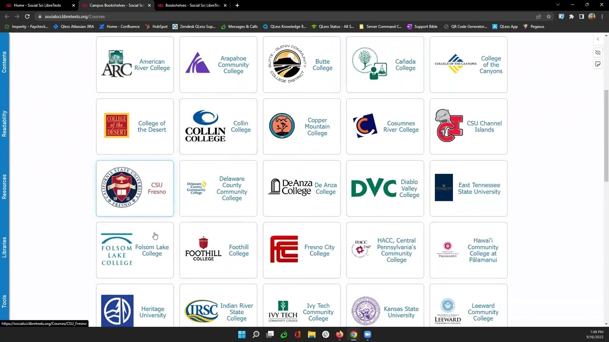Click the IRSC Indian River State logo
609x342 pixels.
[x=202, y=311]
